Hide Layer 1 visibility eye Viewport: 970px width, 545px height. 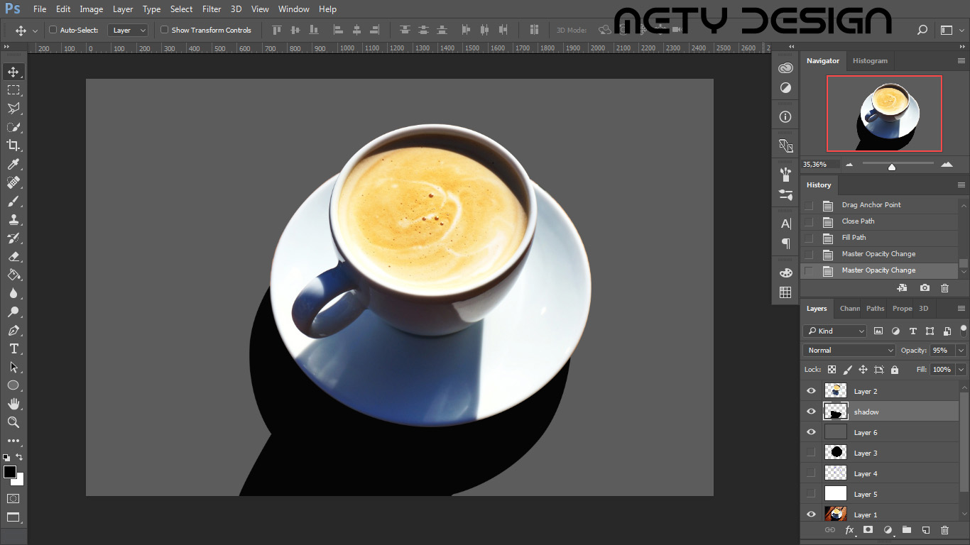pos(812,514)
